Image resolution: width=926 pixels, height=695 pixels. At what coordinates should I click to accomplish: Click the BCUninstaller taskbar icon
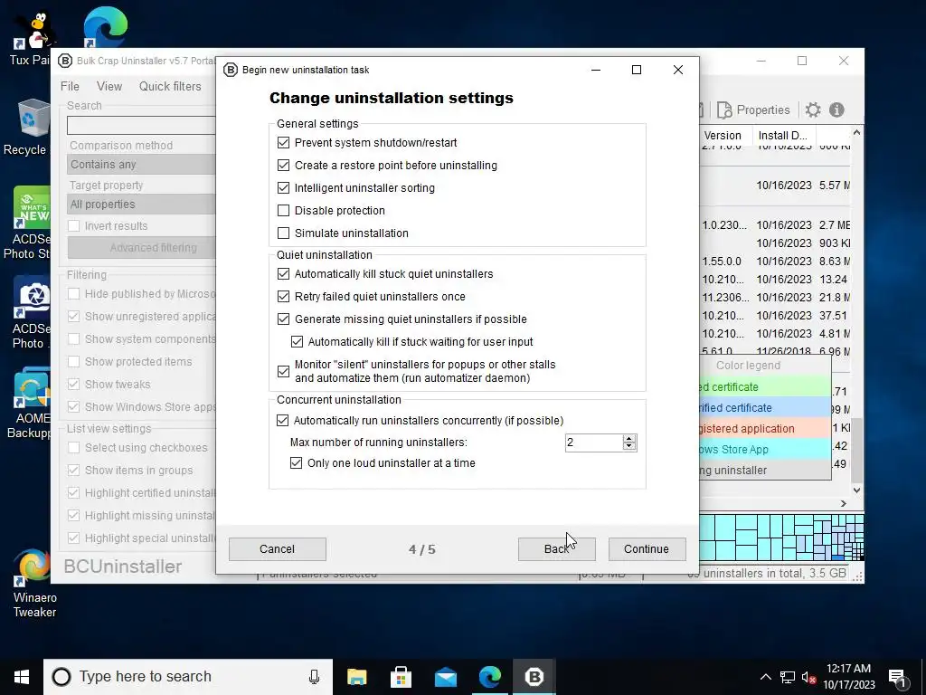click(x=534, y=677)
